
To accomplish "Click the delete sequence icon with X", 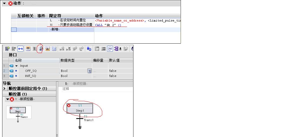I will (14, 49).
